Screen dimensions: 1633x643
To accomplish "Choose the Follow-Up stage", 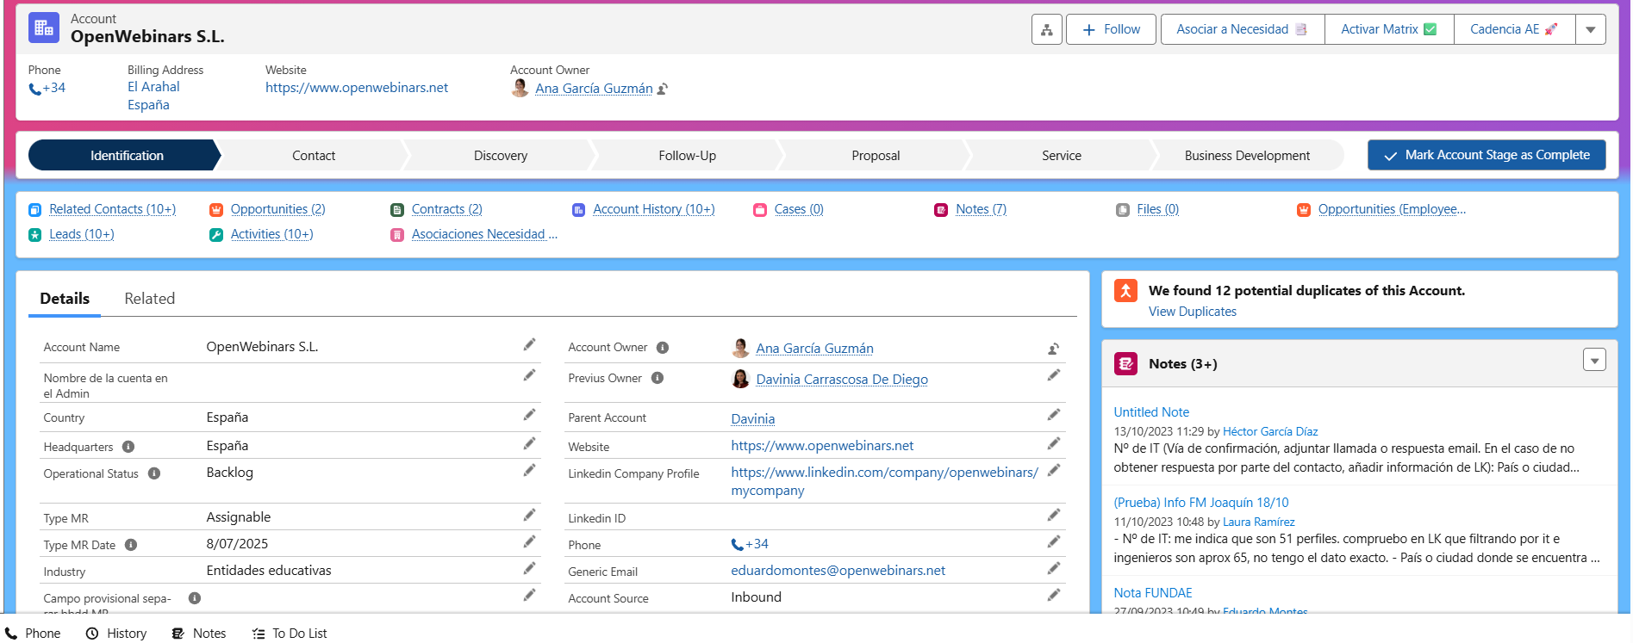I will tap(688, 156).
